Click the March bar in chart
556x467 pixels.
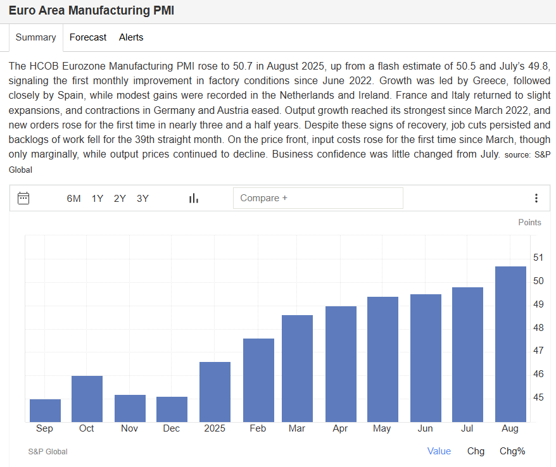[x=297, y=368]
